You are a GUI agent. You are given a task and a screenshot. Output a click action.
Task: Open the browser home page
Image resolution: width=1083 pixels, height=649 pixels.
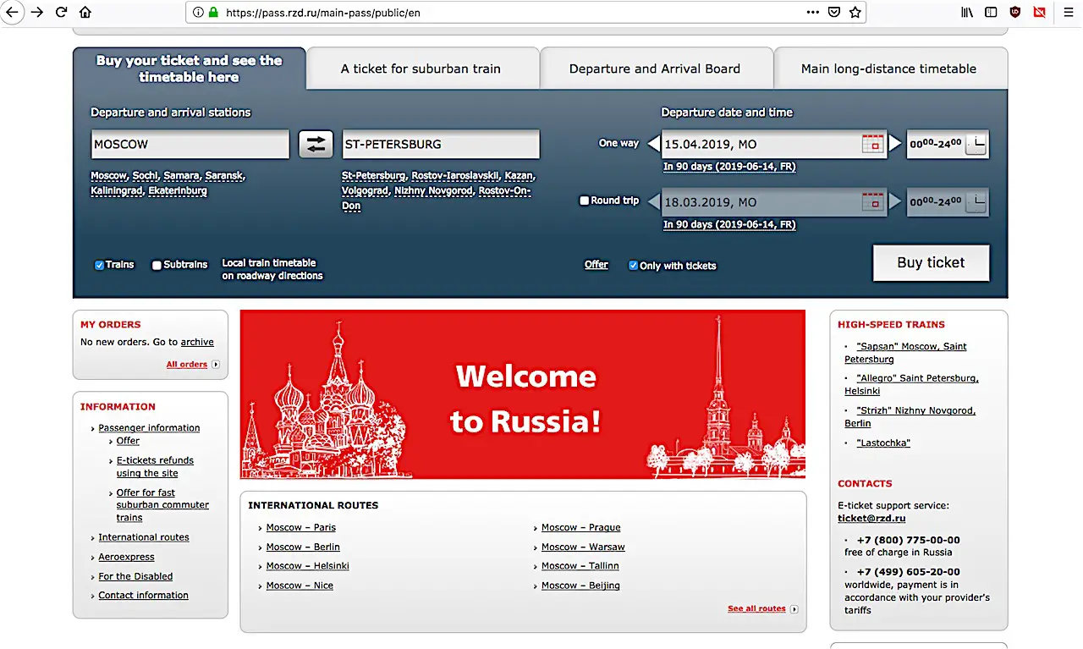click(85, 13)
